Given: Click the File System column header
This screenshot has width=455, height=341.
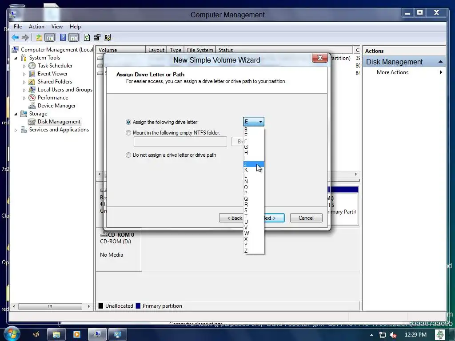Looking at the screenshot, I should click(200, 50).
